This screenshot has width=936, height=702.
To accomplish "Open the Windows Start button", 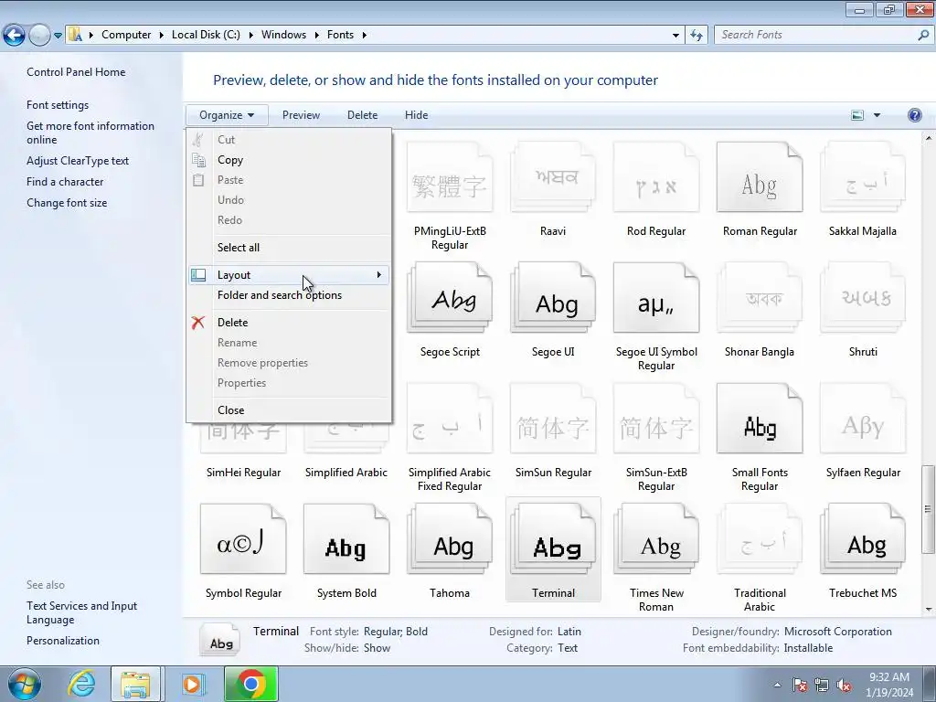I will pos(24,684).
